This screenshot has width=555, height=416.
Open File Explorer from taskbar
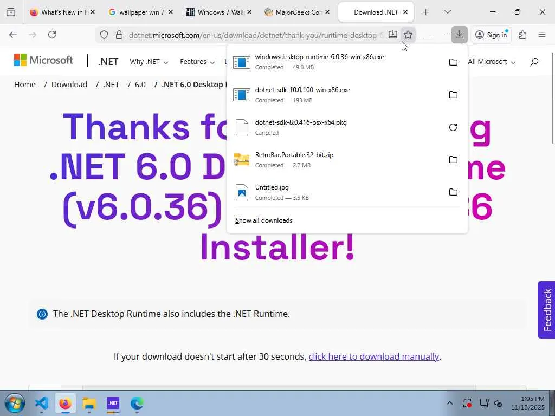click(89, 403)
